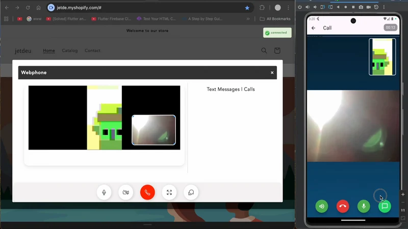Focus the jetde.myshopify.com address bar

tap(149, 8)
